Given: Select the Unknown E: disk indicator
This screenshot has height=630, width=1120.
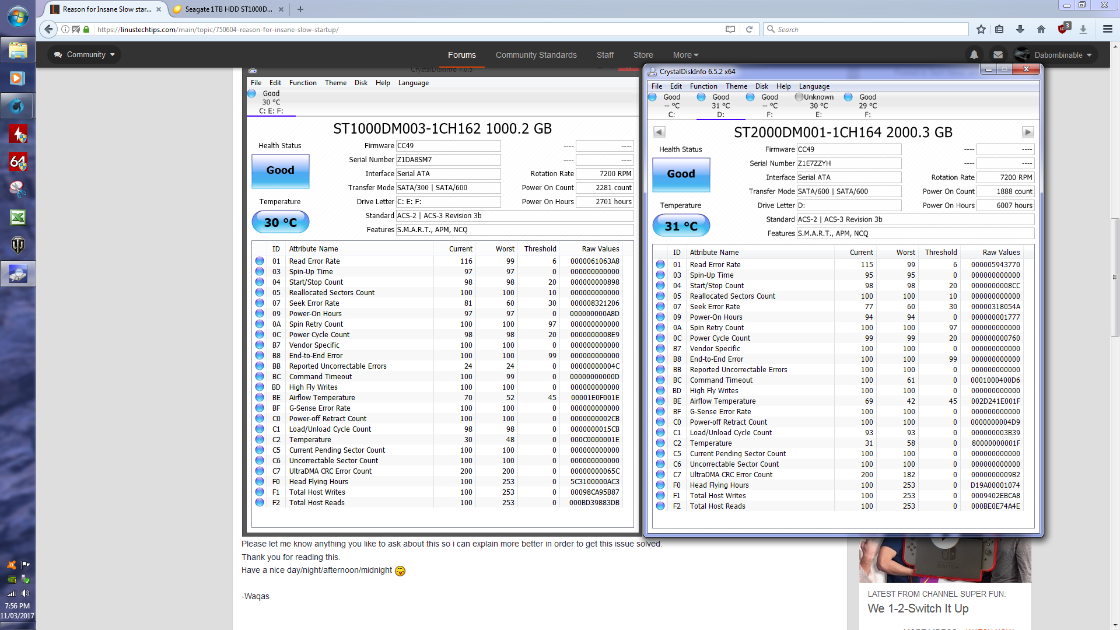Looking at the screenshot, I should tap(818, 106).
